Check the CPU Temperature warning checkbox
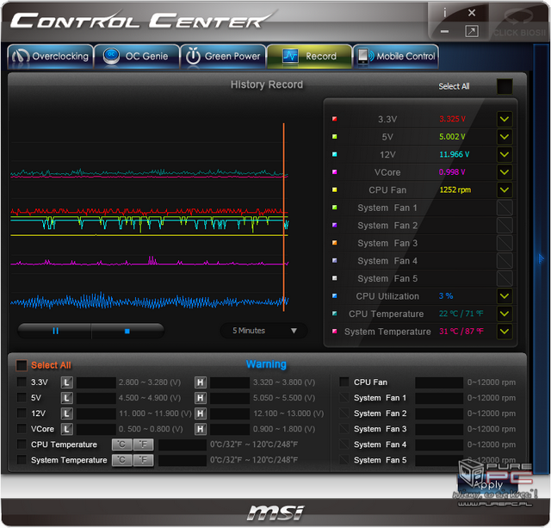This screenshot has width=551, height=528. coord(22,444)
